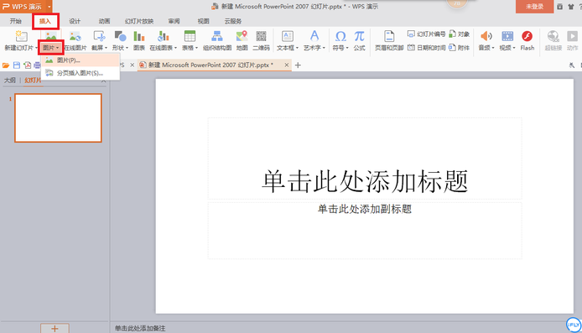The height and width of the screenshot is (333, 582).
Task: Insert a chart via the 图表 icon
Action: [x=139, y=36]
